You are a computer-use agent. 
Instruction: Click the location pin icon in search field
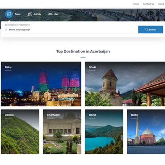click(6, 30)
